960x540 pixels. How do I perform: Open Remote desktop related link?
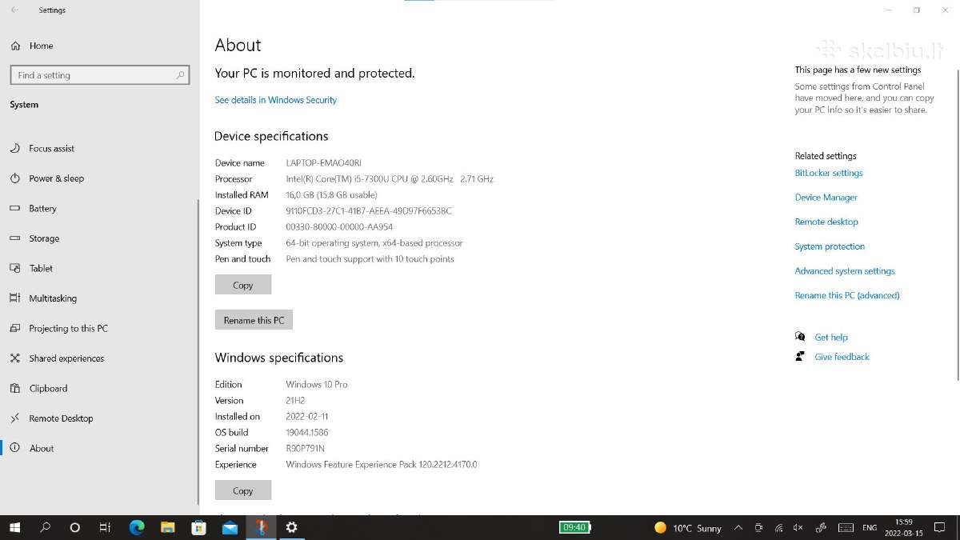[826, 222]
